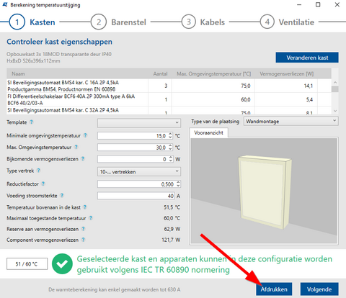Show help for Max. Omgevingstemperatuur field
The width and height of the screenshot is (346, 298).
76,147
